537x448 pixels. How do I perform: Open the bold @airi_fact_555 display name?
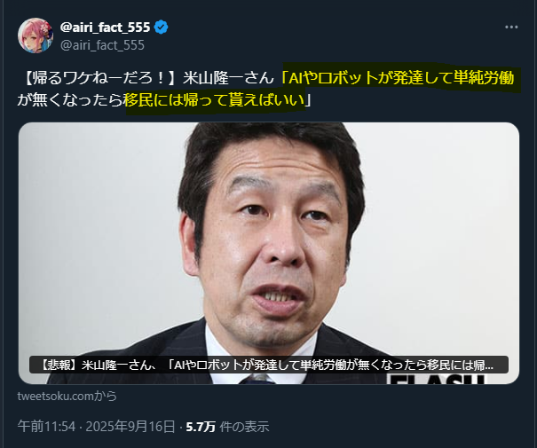pyautogui.click(x=105, y=27)
